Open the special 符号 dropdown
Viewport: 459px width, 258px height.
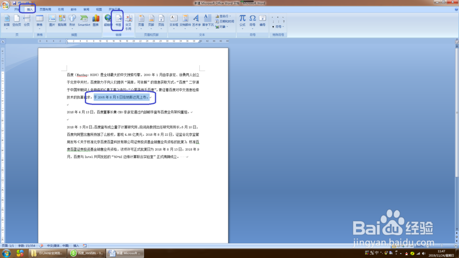pos(279,27)
